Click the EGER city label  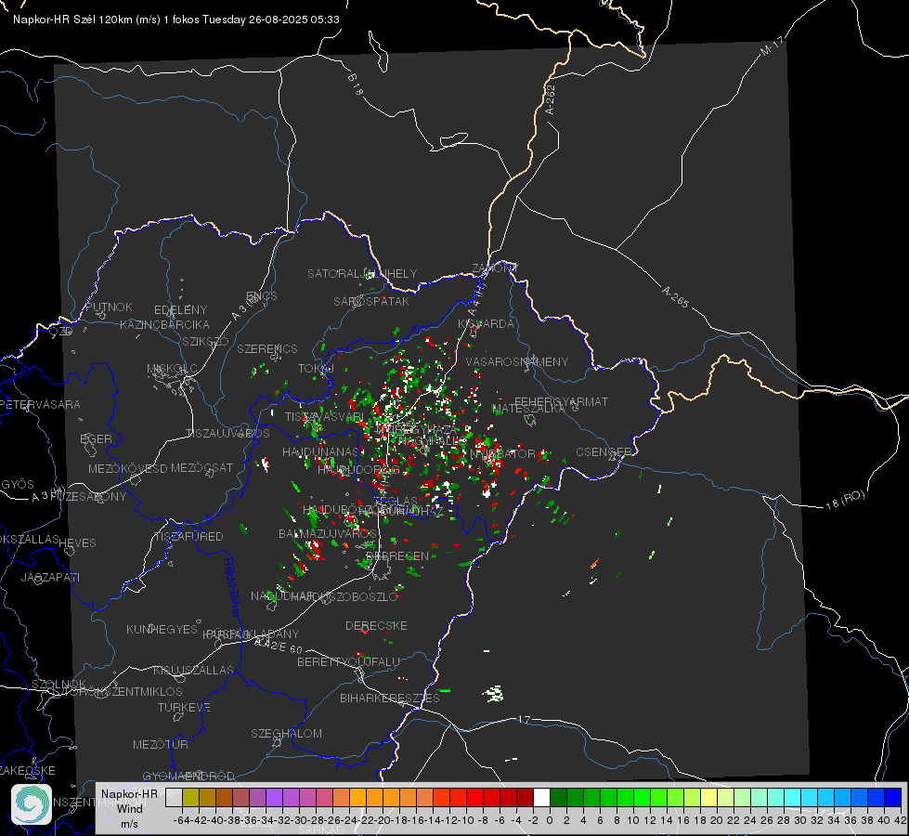97,438
